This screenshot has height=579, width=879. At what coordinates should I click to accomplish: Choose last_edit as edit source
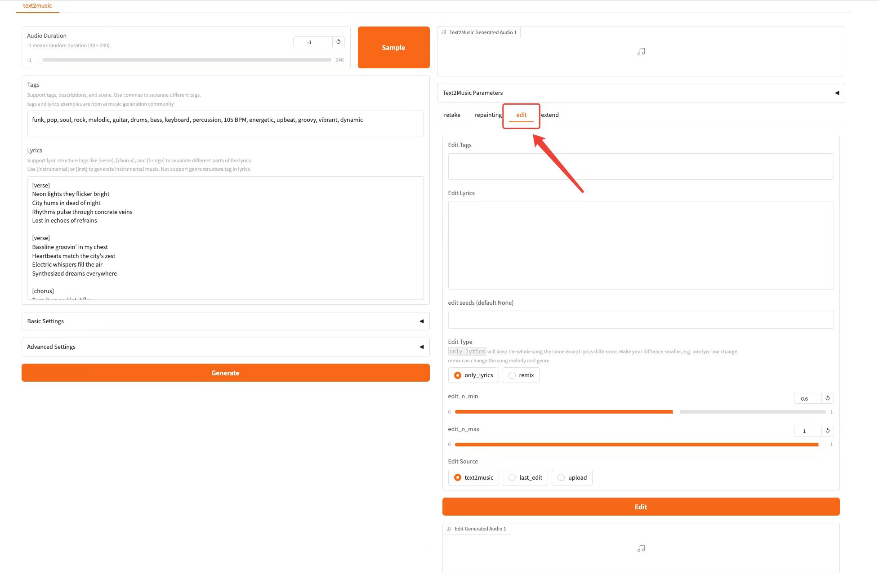tap(512, 477)
